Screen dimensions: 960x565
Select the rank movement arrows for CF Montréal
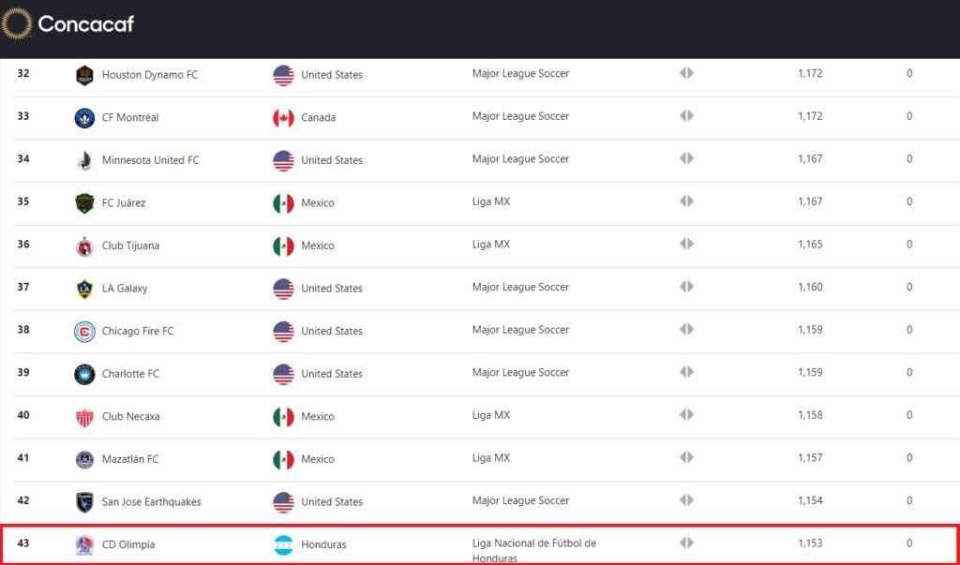(686, 115)
